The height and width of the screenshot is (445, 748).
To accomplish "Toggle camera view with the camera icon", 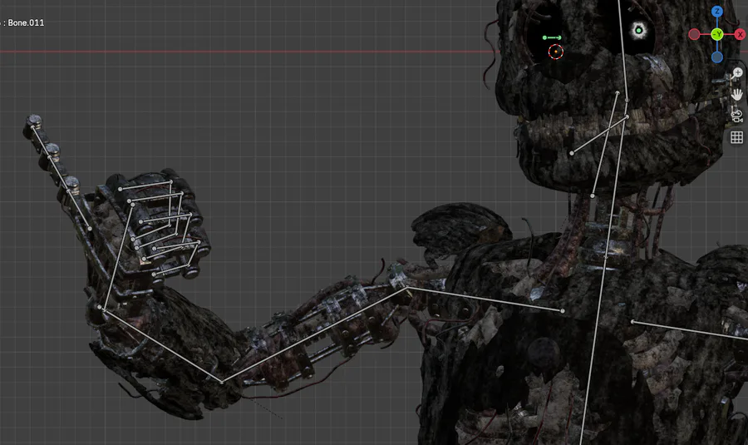I will [x=737, y=116].
